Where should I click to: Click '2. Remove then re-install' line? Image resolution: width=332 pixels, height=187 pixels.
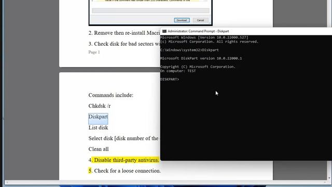coord(124,33)
